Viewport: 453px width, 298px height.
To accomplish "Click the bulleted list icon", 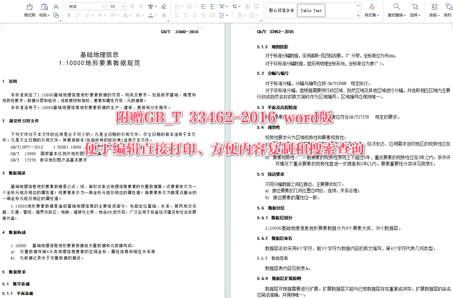I will click(178, 6).
